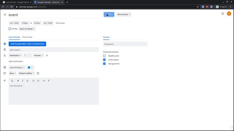Open the More actions dropdown
This screenshot has width=234, height=131.
pyautogui.click(x=124, y=15)
